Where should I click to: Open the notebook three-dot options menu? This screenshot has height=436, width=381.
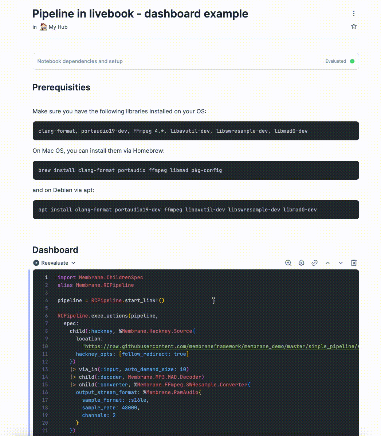(354, 13)
